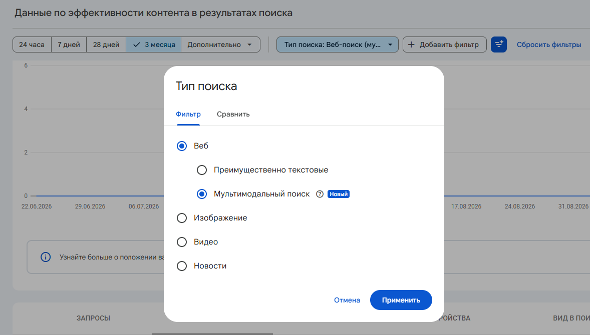Switch to the Фильтр tab
The image size is (590, 335).
[x=188, y=114]
